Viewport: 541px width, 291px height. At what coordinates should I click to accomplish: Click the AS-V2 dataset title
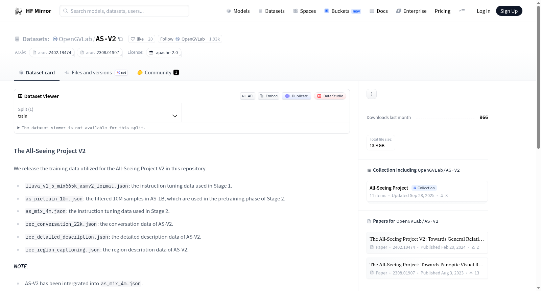click(x=106, y=39)
